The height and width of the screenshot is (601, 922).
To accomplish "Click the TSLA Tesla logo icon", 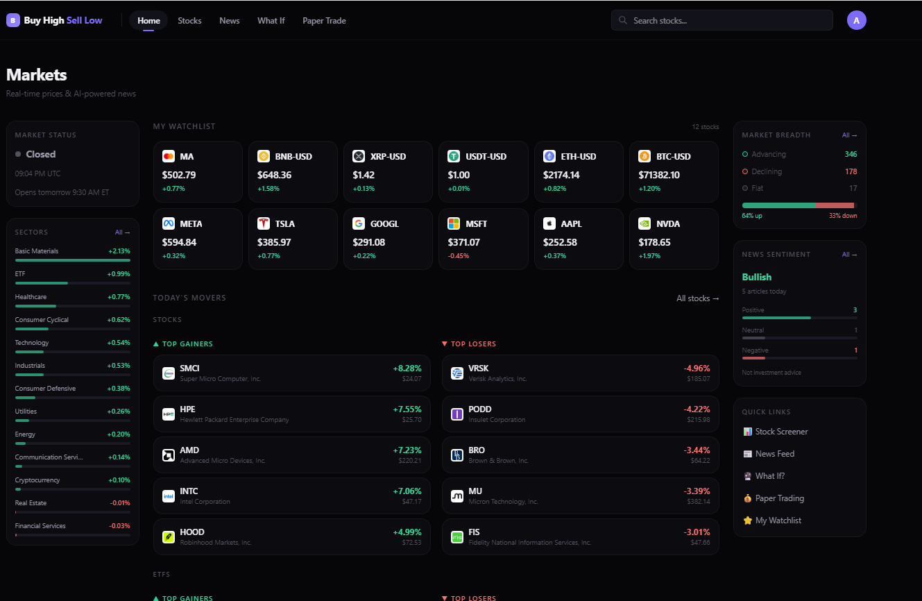I will point(263,223).
